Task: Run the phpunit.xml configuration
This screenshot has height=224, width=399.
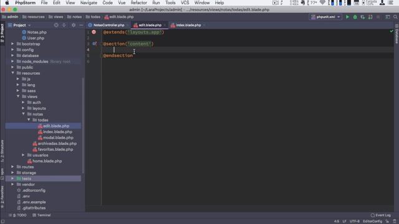Action: pos(347,17)
